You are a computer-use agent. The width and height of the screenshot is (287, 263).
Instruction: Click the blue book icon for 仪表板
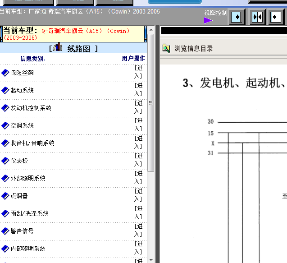(5, 161)
